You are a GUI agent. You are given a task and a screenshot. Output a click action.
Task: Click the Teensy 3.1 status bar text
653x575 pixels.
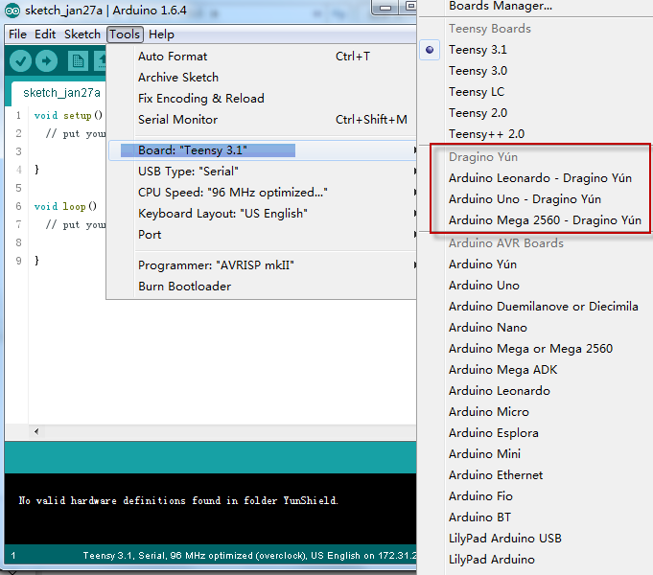coord(249,556)
